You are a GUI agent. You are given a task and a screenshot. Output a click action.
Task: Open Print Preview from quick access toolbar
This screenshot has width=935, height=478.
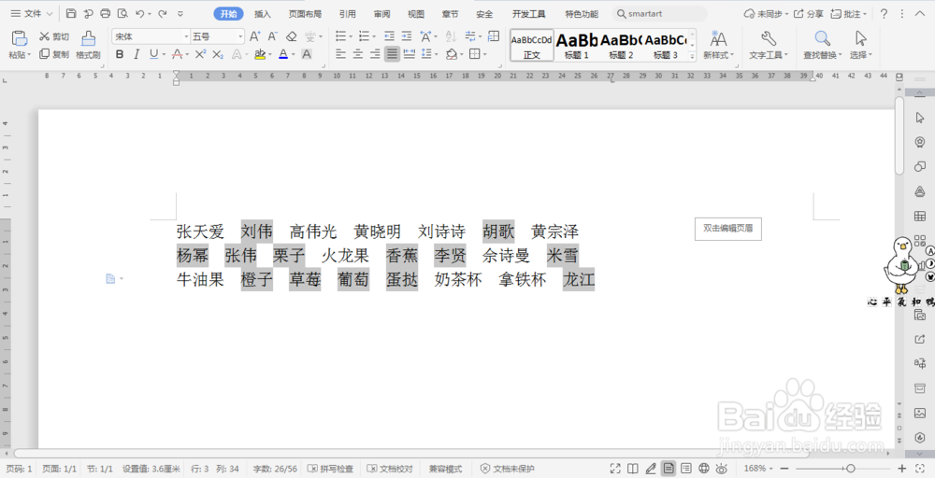(122, 13)
